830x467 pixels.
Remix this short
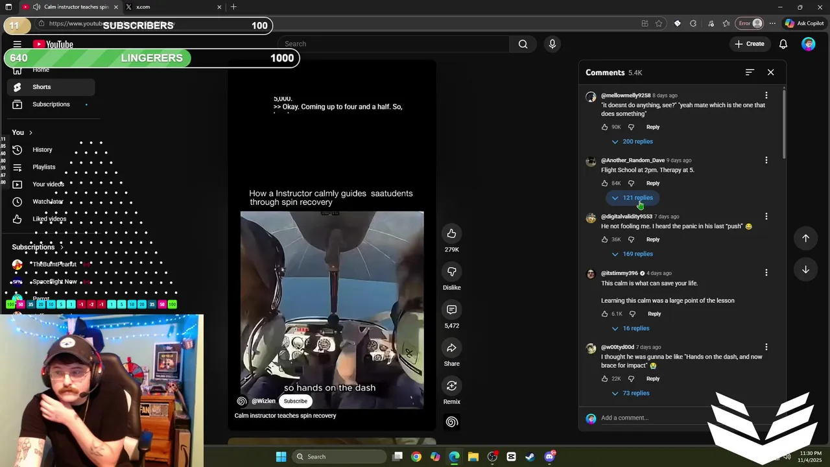(x=452, y=385)
